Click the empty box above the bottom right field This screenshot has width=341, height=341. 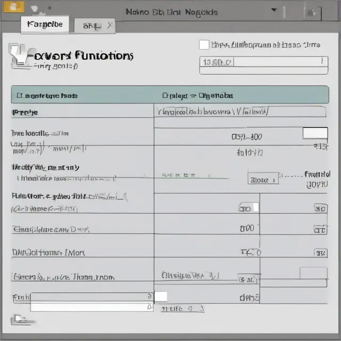(313, 273)
